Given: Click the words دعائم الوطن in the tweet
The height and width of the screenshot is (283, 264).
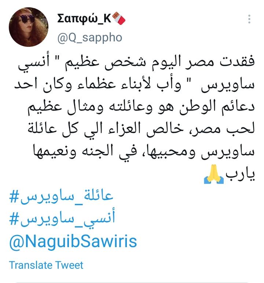Looking at the screenshot, I should pyautogui.click(x=217, y=107).
